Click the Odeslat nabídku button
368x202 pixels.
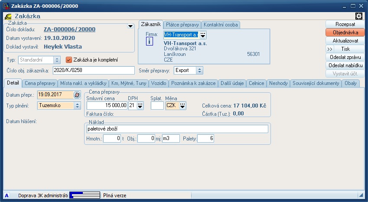(x=345, y=65)
